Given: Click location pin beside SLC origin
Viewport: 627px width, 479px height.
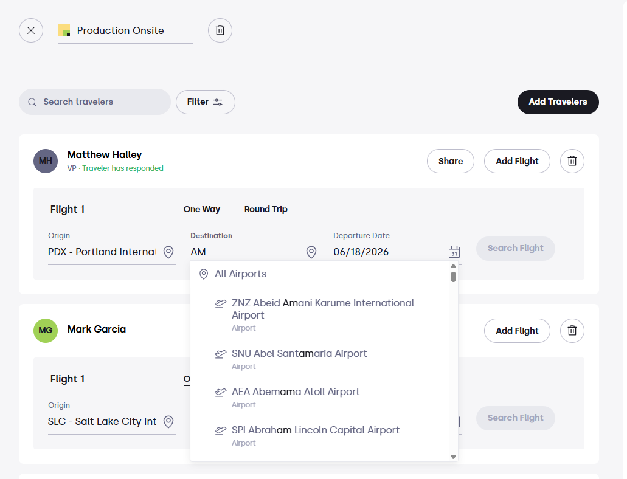Looking at the screenshot, I should 168,421.
